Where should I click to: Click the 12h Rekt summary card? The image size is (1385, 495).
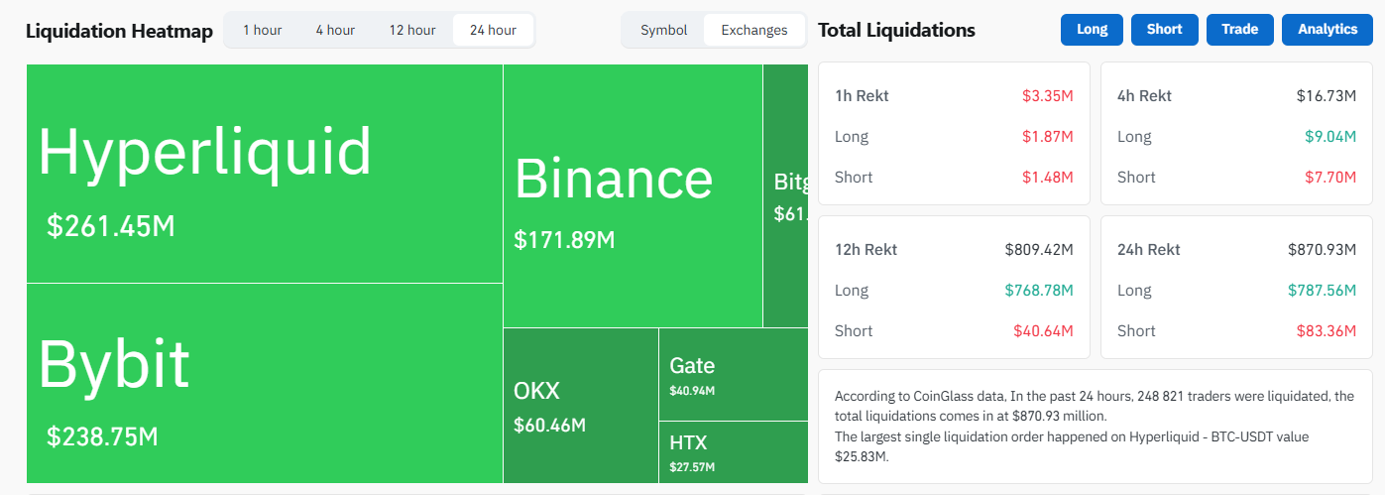coord(954,287)
